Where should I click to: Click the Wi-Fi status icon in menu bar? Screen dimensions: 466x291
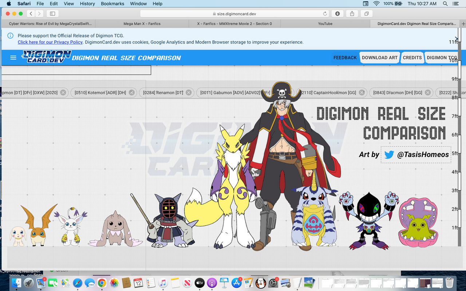click(376, 4)
